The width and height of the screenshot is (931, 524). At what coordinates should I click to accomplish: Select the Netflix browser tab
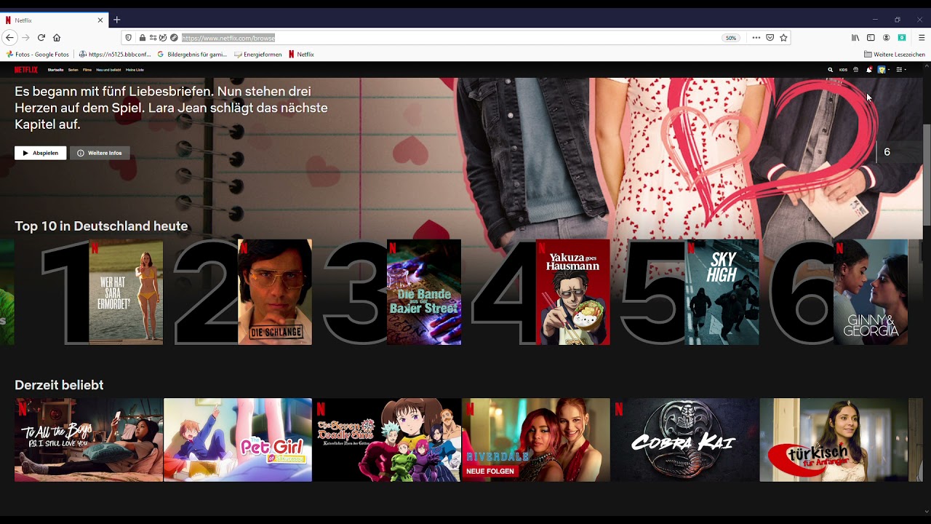(x=55, y=20)
